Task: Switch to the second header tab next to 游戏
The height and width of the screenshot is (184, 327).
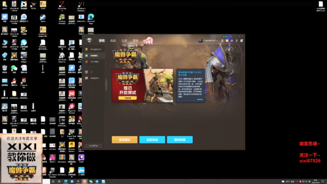Action: (113, 40)
